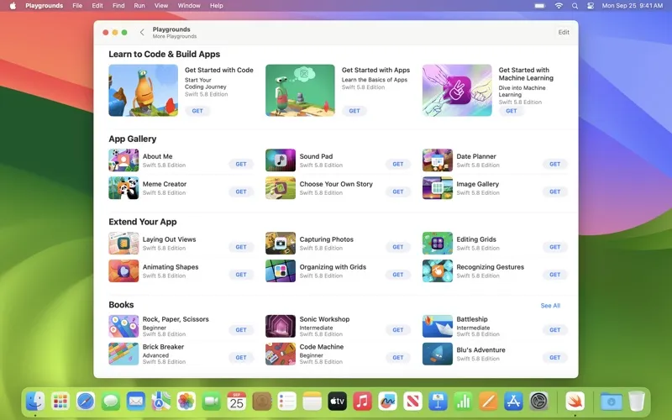
Task: Open the File menu
Action: (x=77, y=6)
